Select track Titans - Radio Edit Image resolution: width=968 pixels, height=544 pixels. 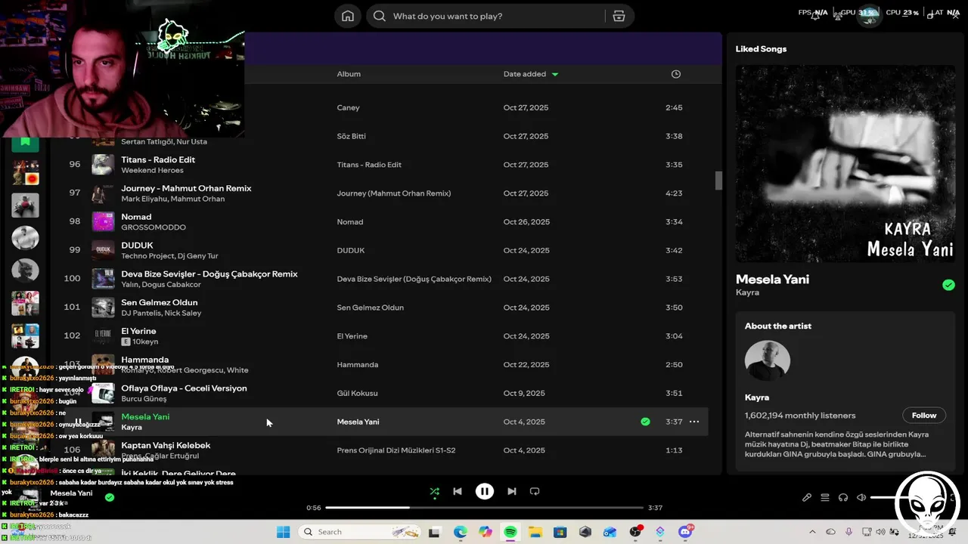click(x=158, y=159)
